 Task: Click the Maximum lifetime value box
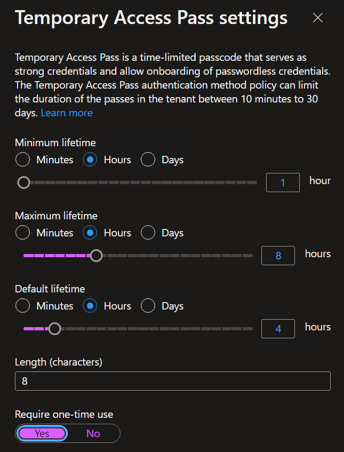pyautogui.click(x=278, y=256)
